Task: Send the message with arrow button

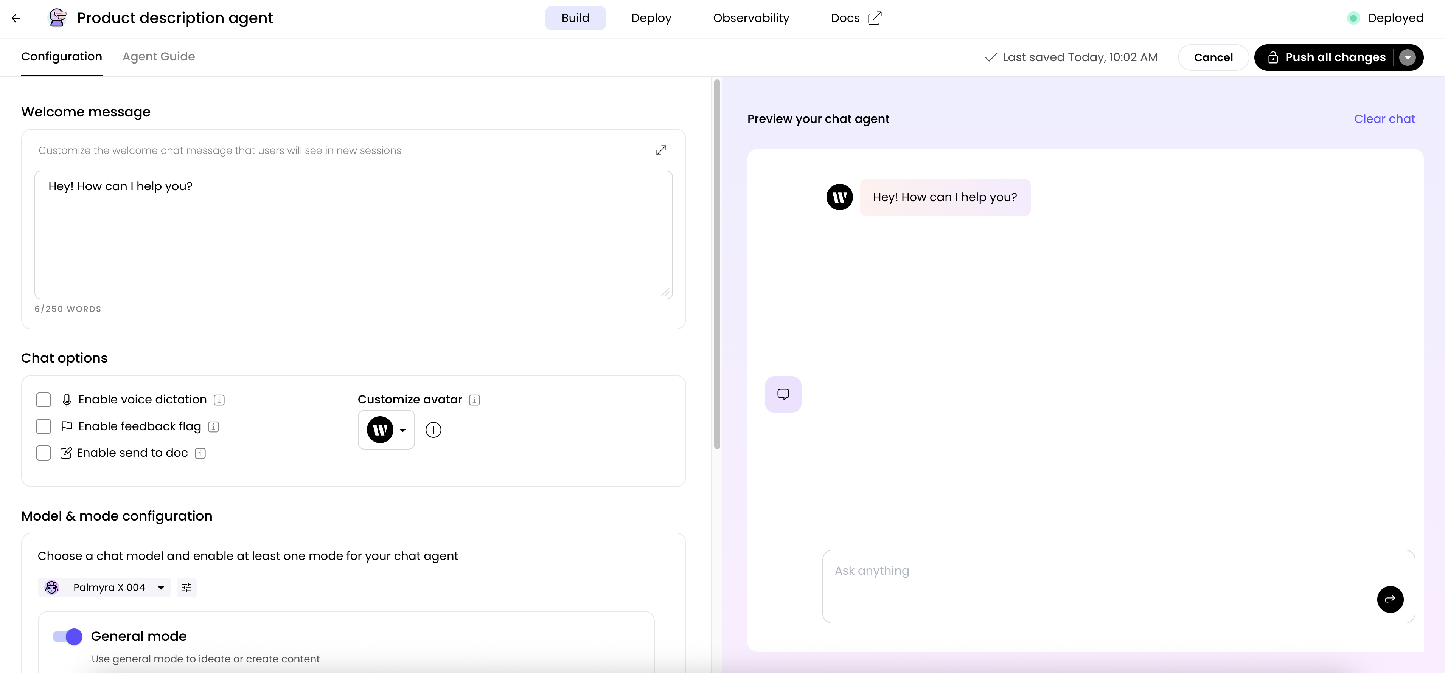Action: (1390, 600)
